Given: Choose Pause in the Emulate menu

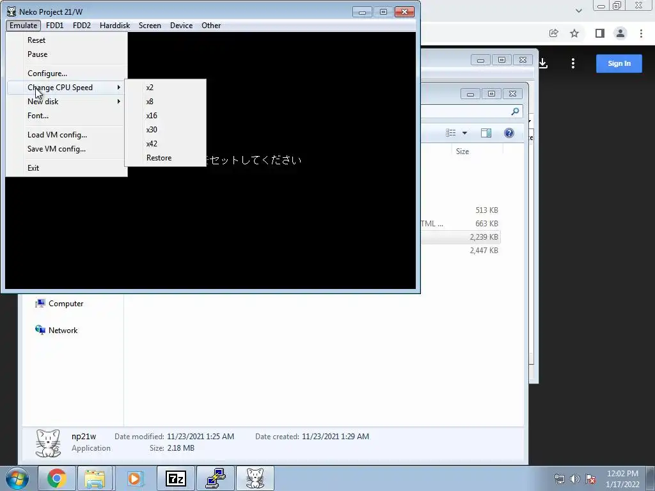Looking at the screenshot, I should [x=67, y=54].
